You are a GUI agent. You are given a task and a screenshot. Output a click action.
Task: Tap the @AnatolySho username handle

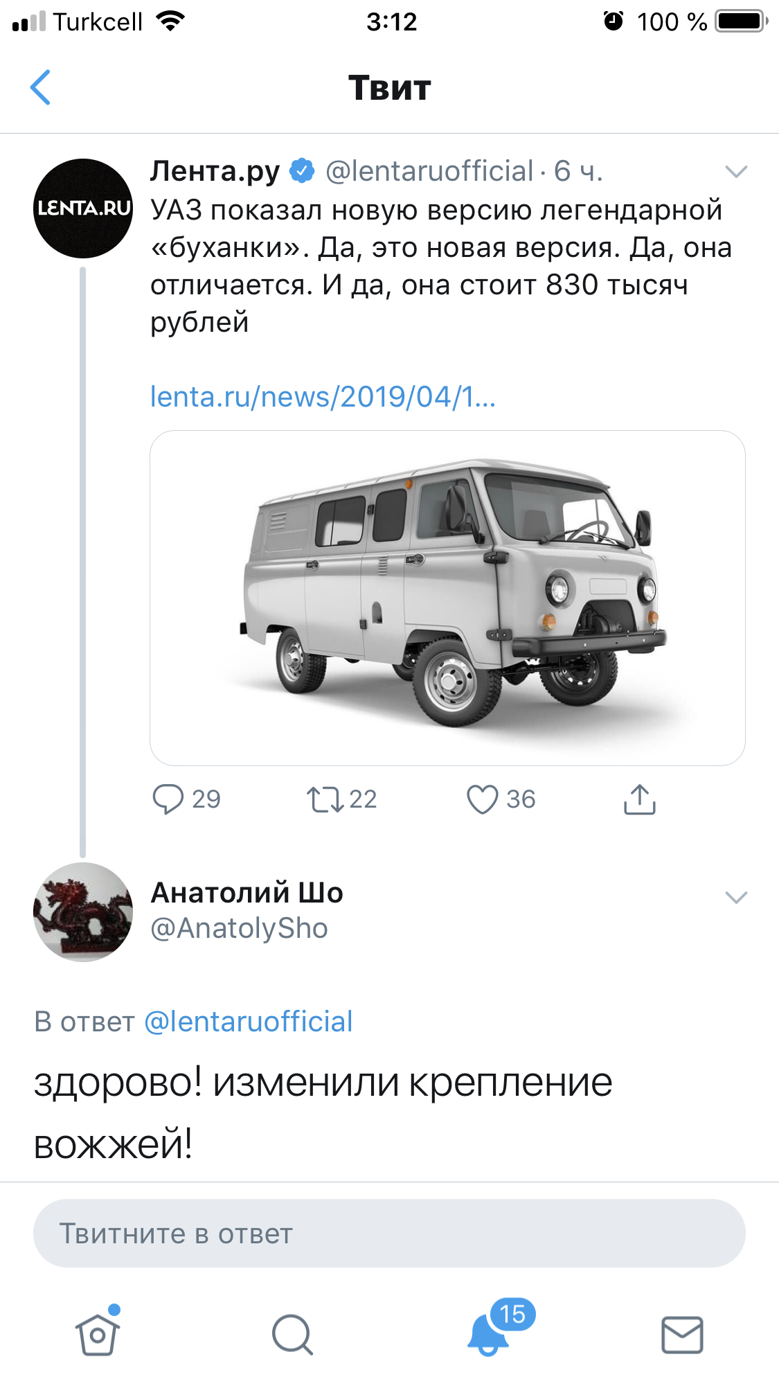click(239, 928)
